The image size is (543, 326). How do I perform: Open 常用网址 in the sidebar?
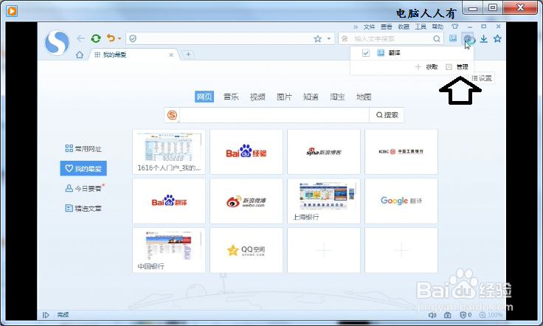pos(83,149)
